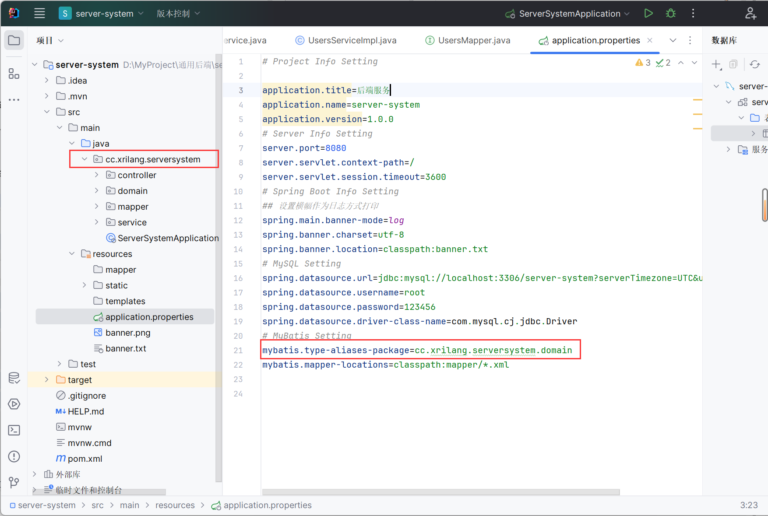This screenshot has width=768, height=516.
Task: Switch to the UsersServiceImpl.java tab
Action: (x=345, y=40)
